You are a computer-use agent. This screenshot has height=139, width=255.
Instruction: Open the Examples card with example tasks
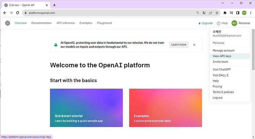[166, 108]
